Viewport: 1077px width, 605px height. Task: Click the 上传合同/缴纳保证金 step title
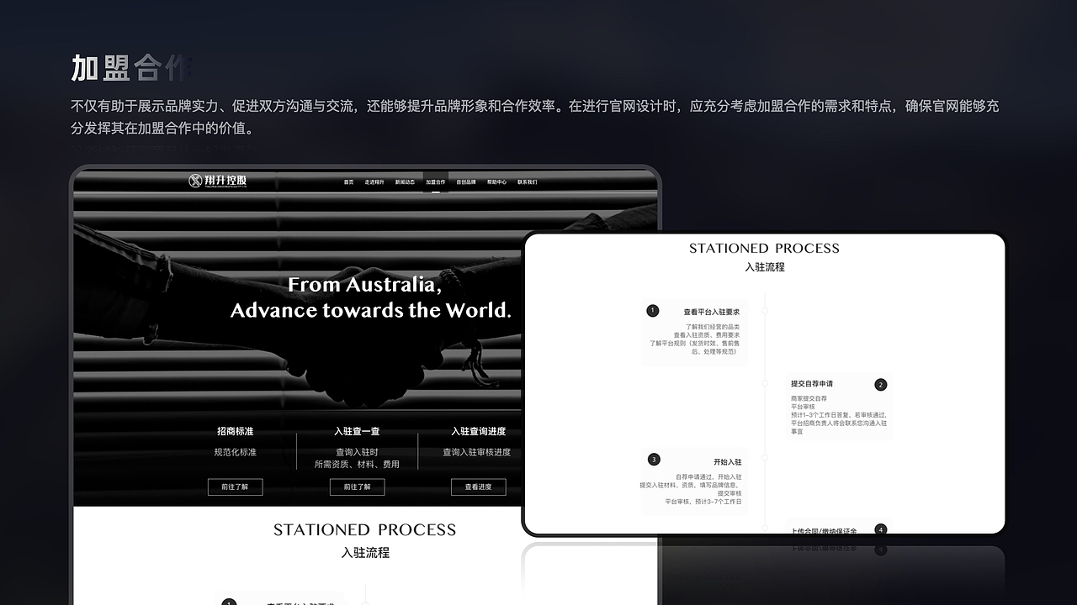824,531
